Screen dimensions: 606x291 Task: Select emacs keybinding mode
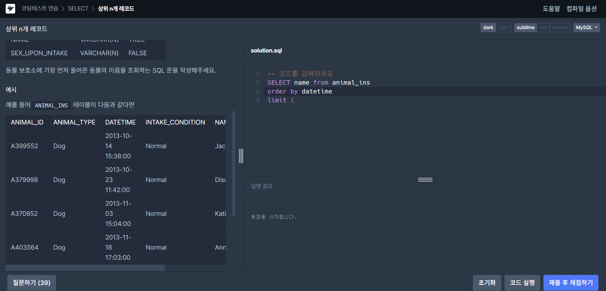click(560, 27)
